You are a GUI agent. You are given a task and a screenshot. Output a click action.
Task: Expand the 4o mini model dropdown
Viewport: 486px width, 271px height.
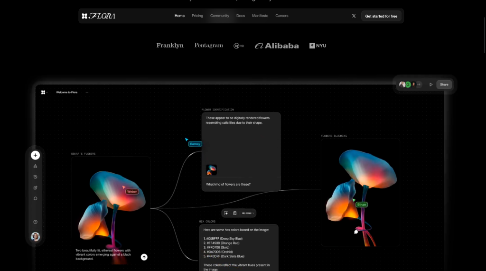coord(248,213)
